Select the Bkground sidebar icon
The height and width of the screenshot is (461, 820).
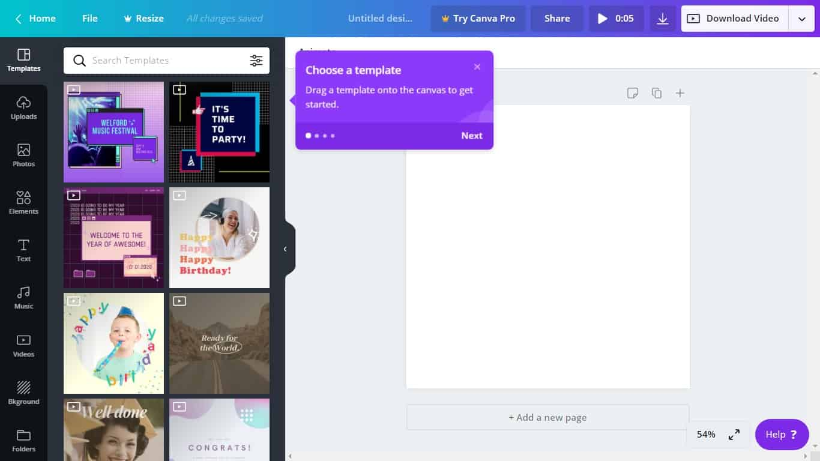coord(23,392)
